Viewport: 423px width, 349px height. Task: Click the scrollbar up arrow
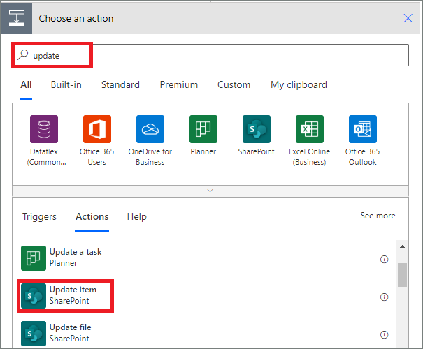pyautogui.click(x=402, y=246)
